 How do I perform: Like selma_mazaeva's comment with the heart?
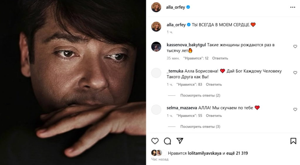(x=295, y=110)
